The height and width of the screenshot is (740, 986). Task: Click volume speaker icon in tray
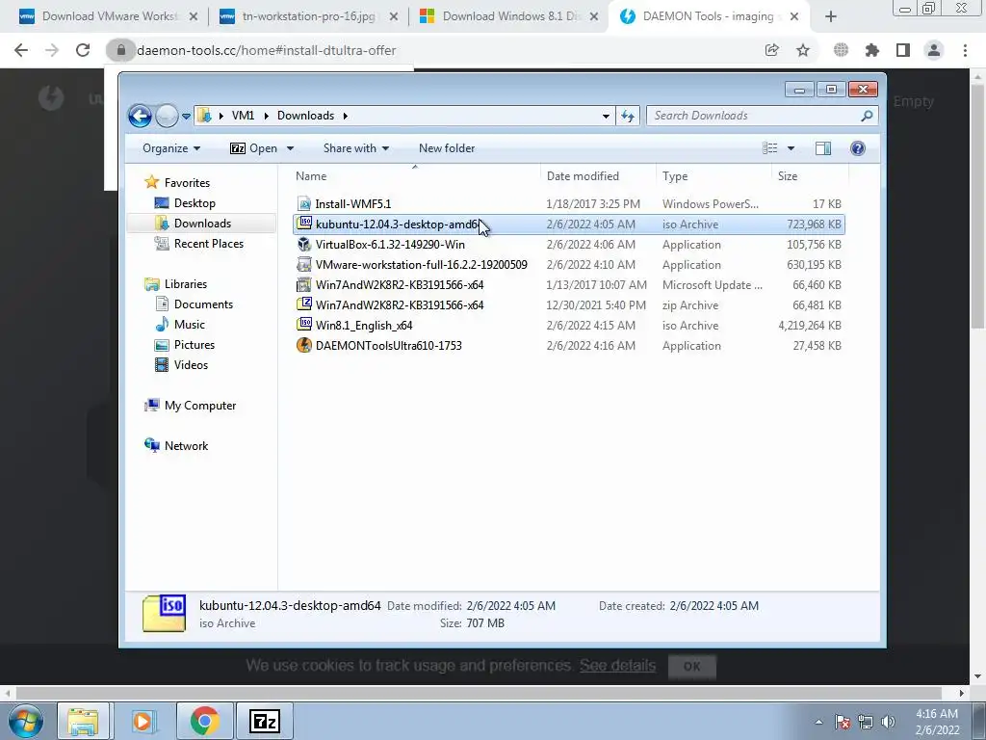889,722
